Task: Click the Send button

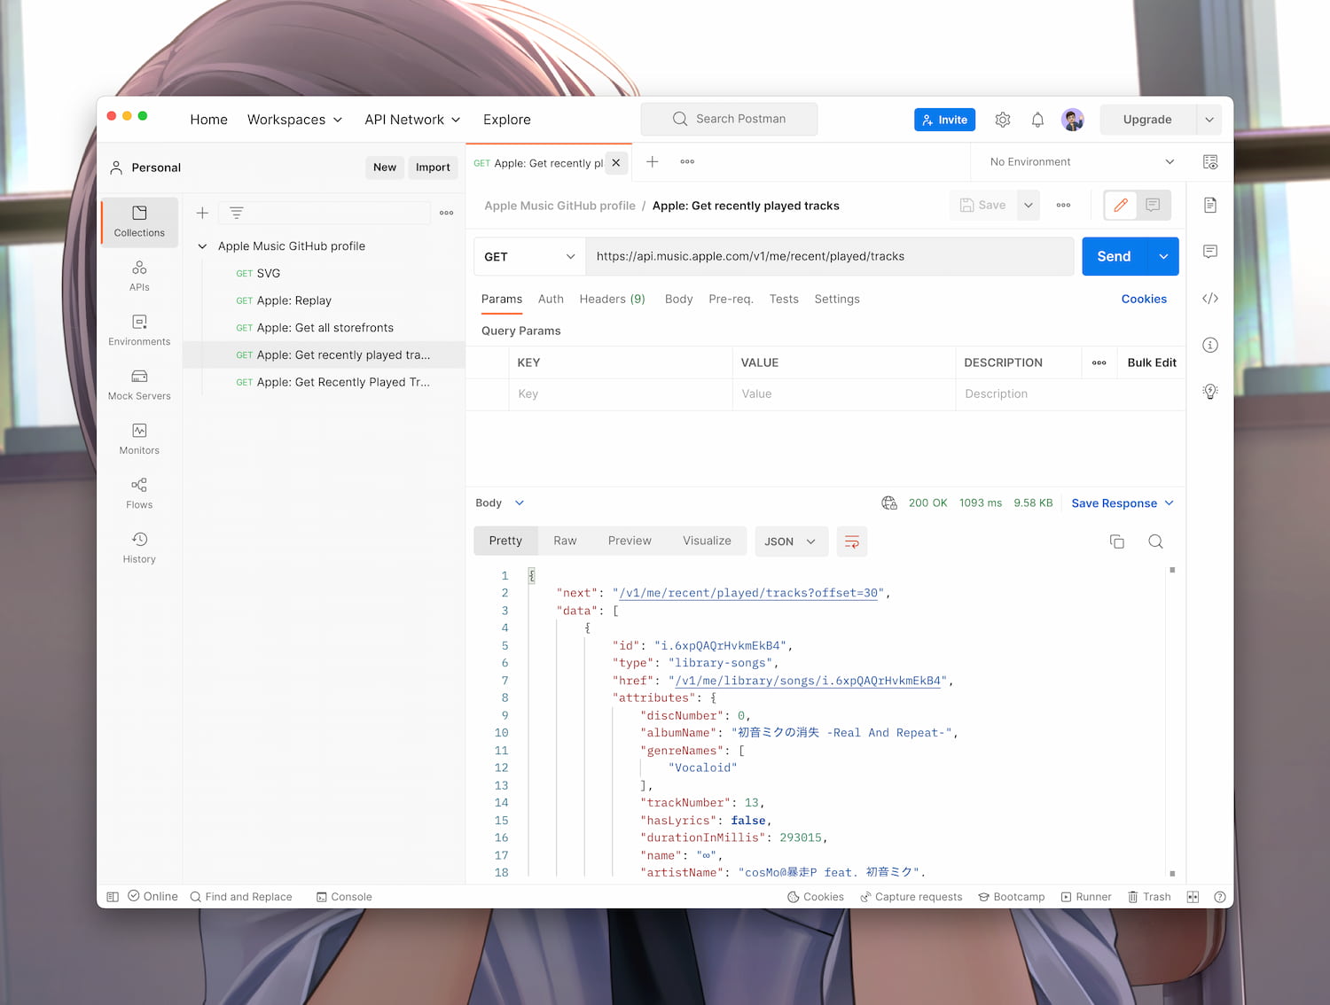Action: click(x=1115, y=257)
